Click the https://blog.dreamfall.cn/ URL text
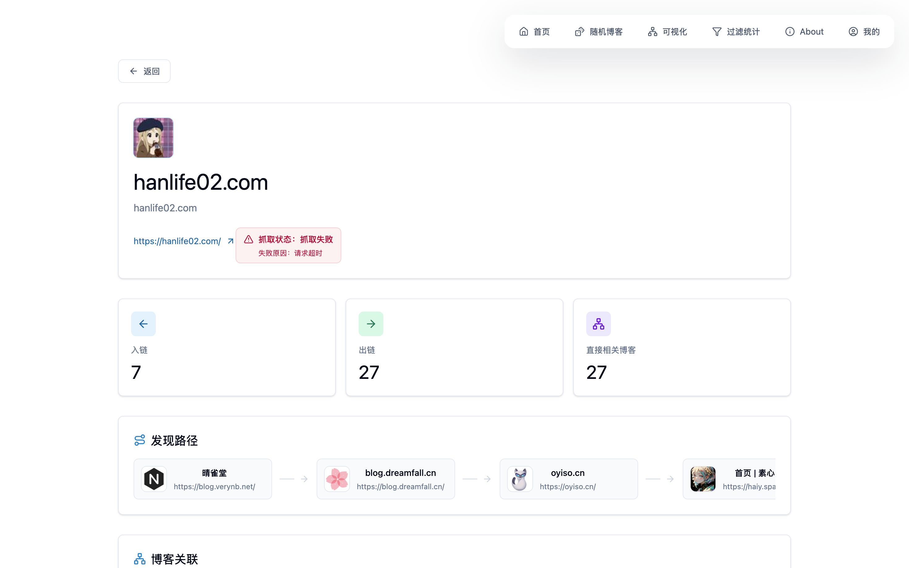This screenshot has height=568, width=909. (400, 486)
